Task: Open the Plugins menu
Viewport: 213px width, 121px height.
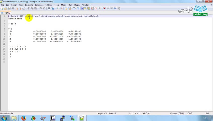Action: click(77, 5)
